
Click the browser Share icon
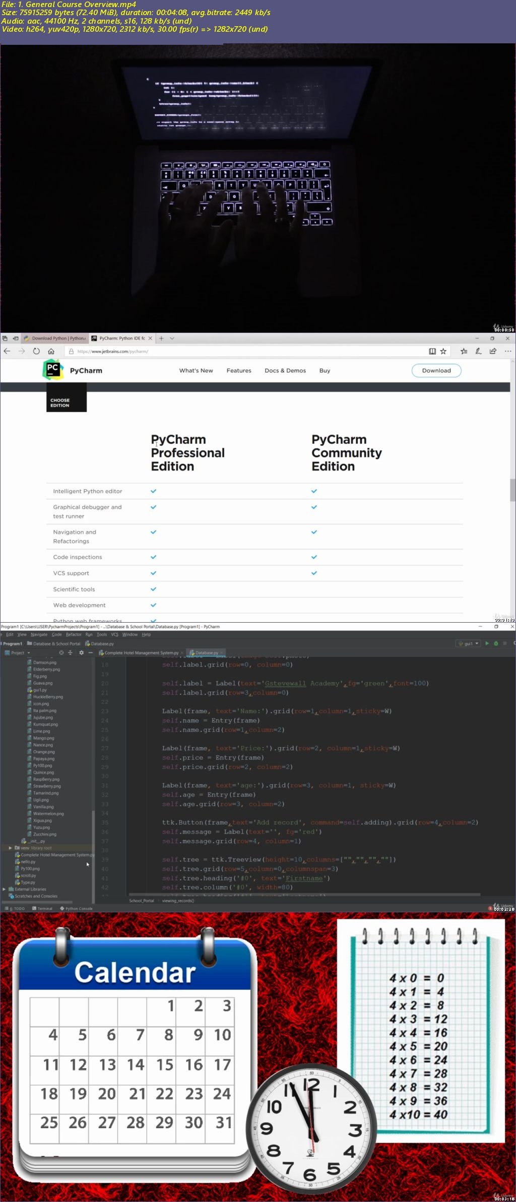pos(493,351)
